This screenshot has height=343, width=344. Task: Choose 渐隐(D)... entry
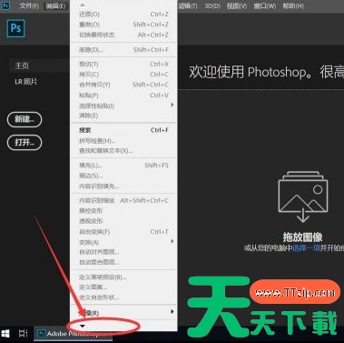[x=123, y=50]
